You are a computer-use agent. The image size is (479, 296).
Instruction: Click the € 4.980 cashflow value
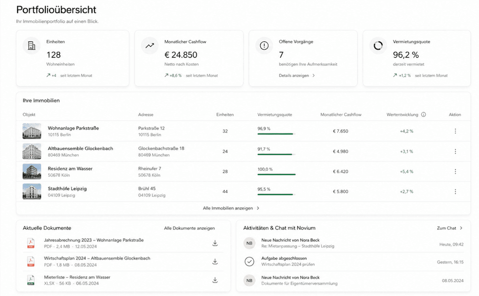(x=341, y=152)
